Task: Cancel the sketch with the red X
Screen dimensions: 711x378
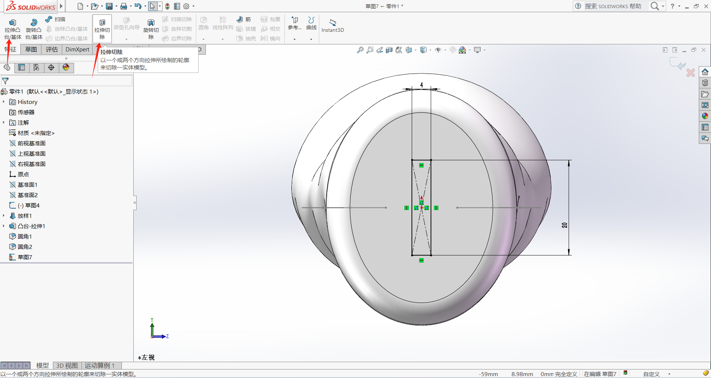Action: (x=691, y=73)
